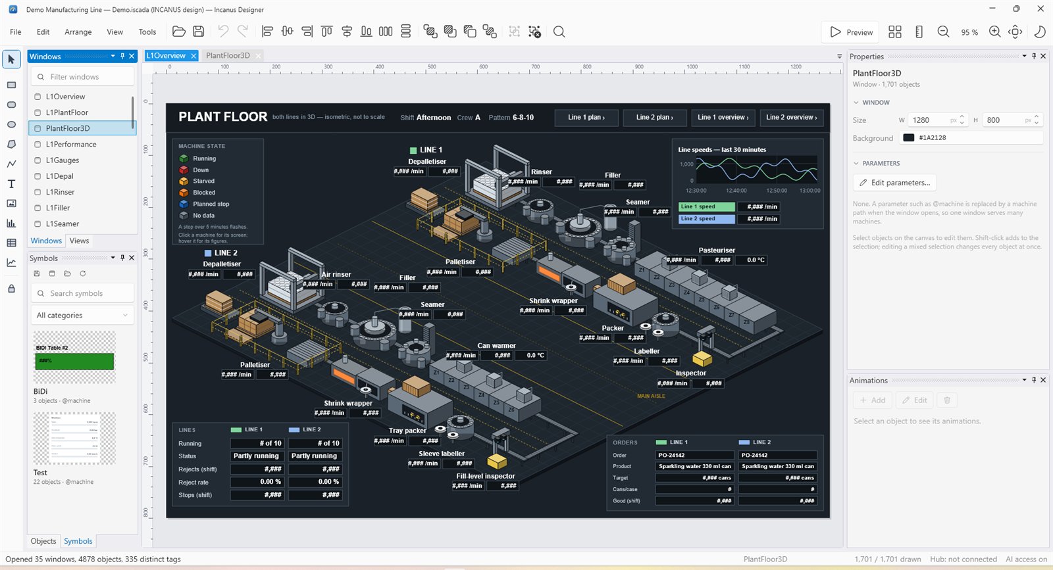Click the Windows list scrollbar
This screenshot has width=1053, height=570.
tap(133, 112)
